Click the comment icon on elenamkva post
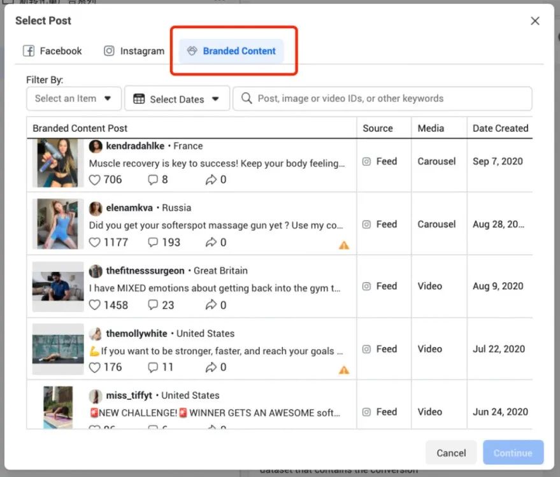This screenshot has width=560, height=477. point(153,243)
